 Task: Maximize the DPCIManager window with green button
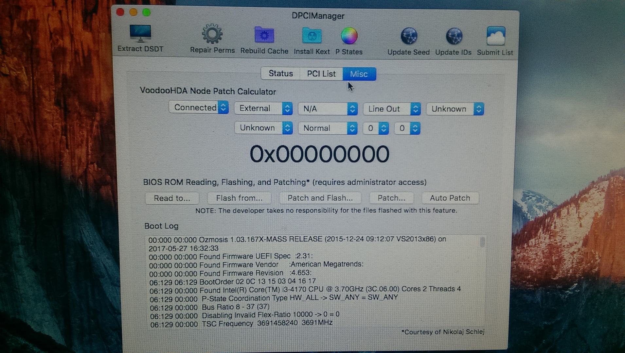146,12
